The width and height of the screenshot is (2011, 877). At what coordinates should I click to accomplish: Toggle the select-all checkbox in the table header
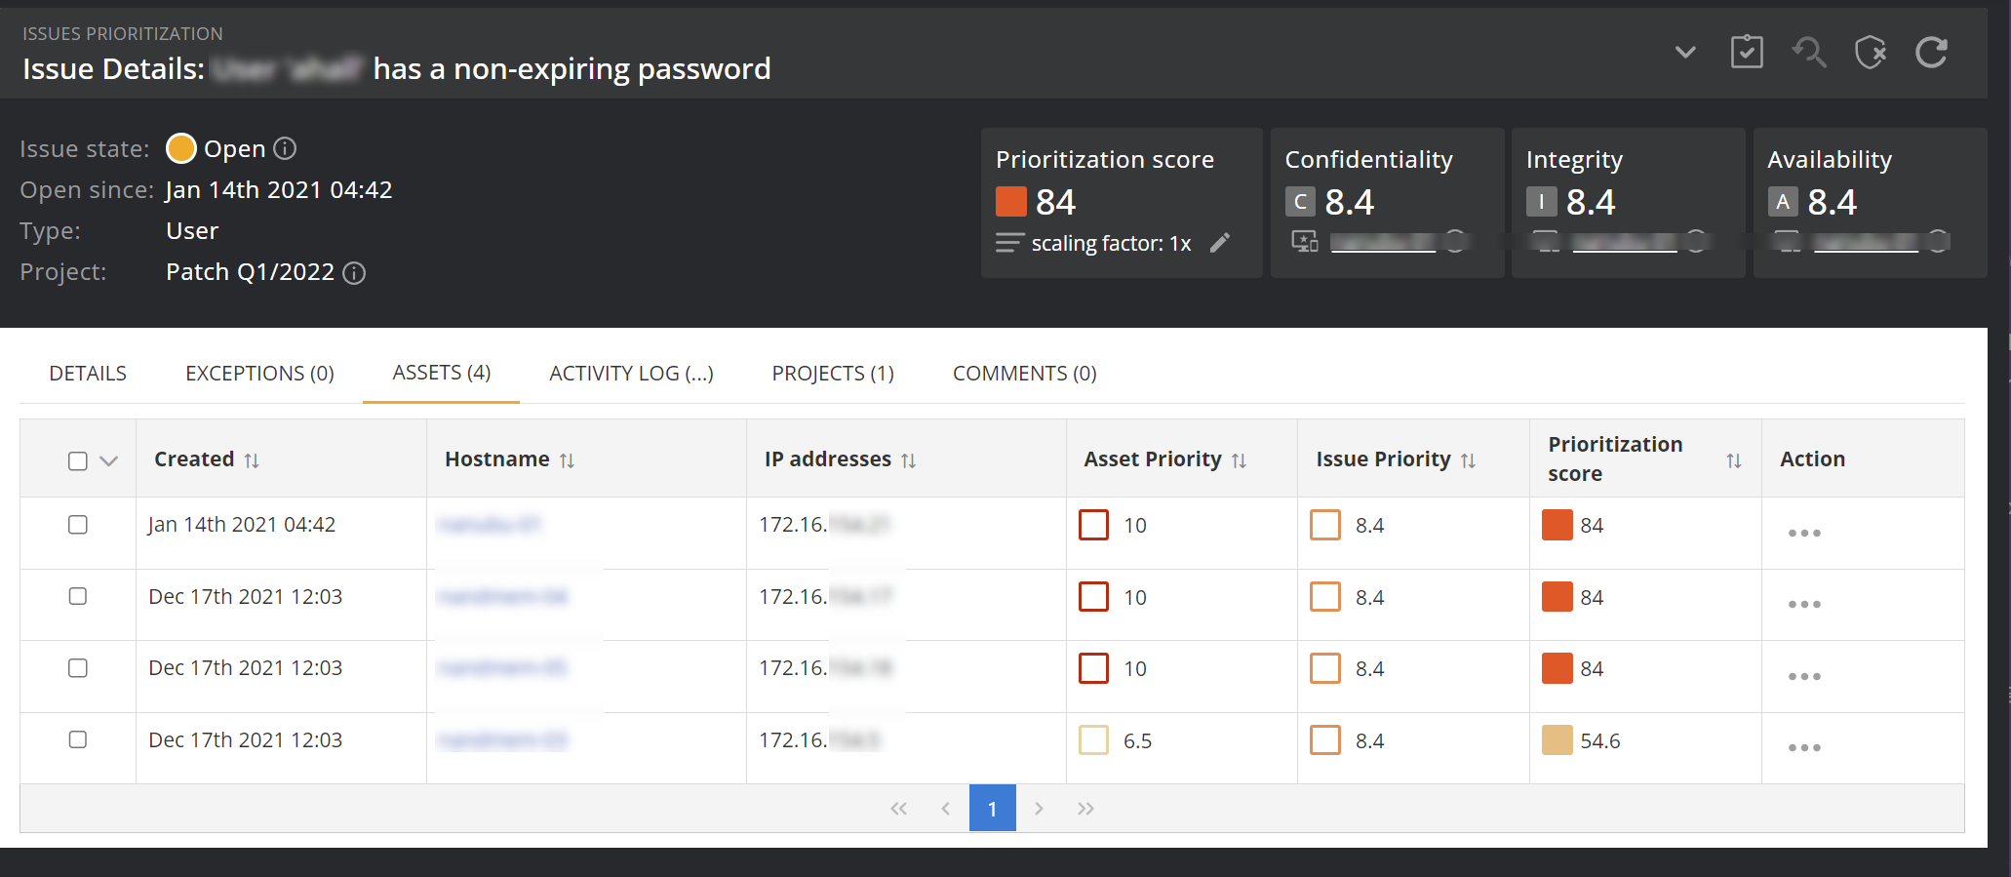click(78, 460)
